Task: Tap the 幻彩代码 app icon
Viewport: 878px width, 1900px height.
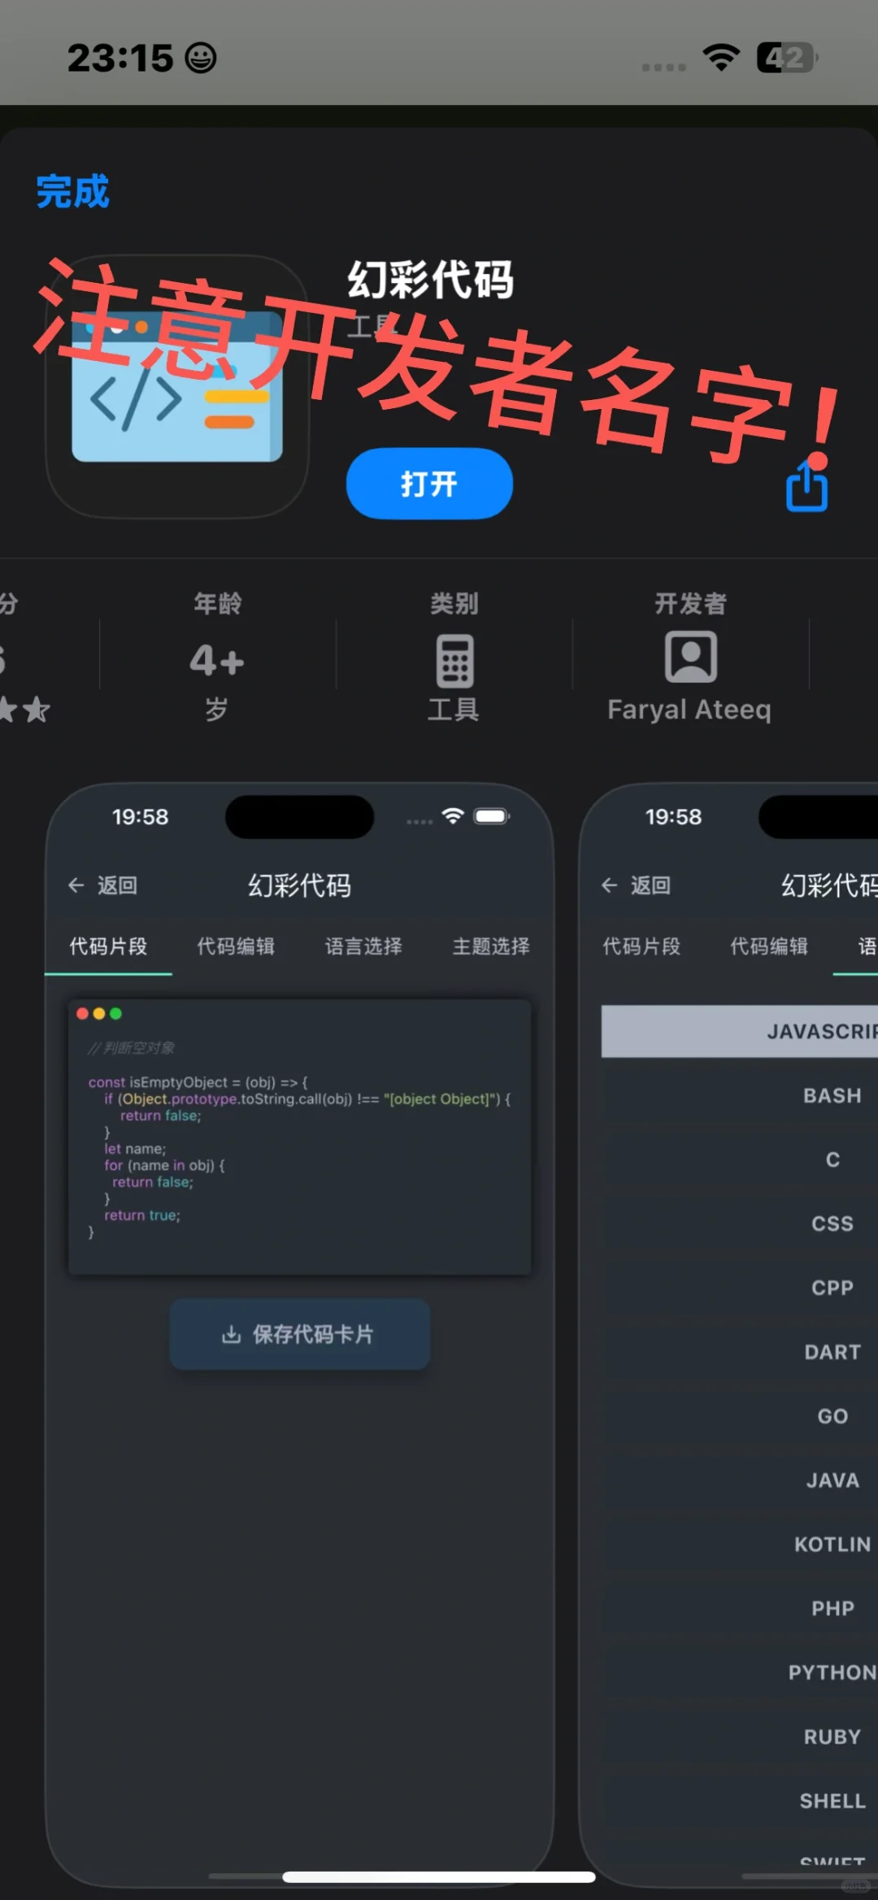Action: (177, 387)
